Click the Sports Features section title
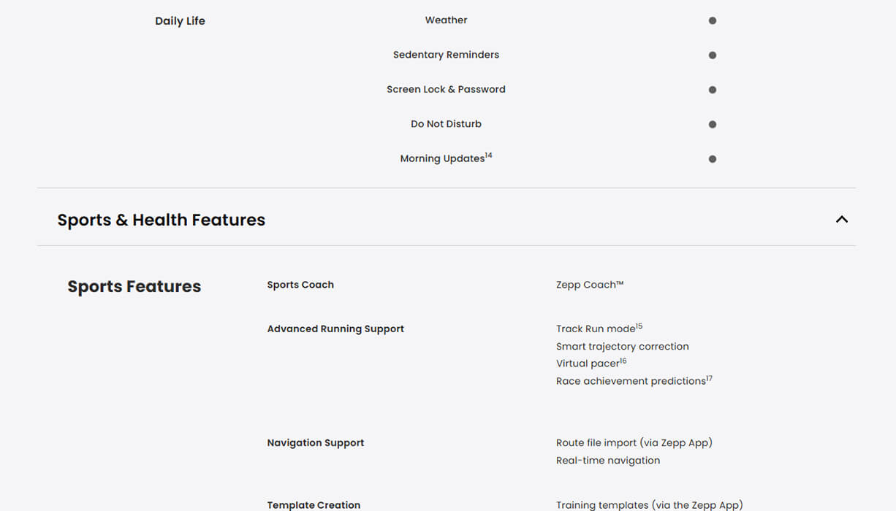 click(134, 286)
